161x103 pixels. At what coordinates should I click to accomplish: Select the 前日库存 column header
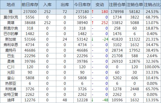click(30, 4)
